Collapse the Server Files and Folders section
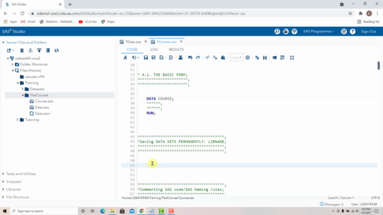383x215 pixels. (4, 42)
